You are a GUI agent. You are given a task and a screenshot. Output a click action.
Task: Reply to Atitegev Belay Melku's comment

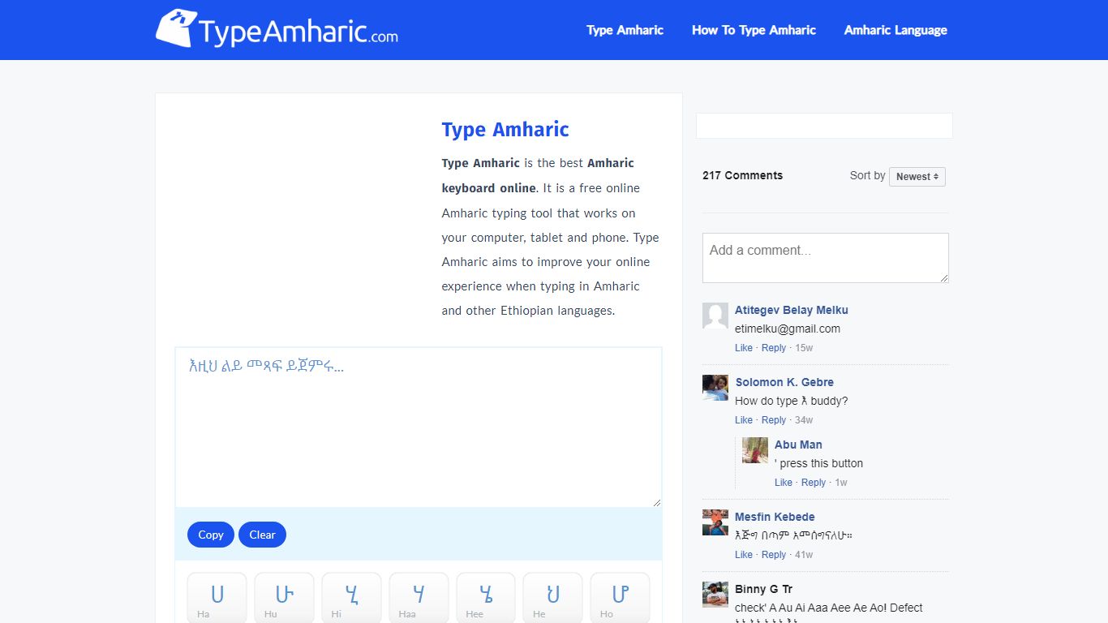[774, 348]
